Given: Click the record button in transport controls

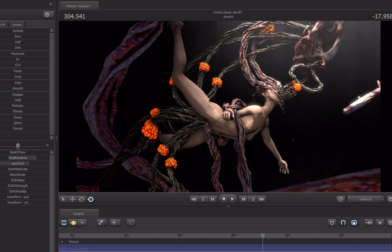Looking at the screenshot, I should tap(224, 199).
